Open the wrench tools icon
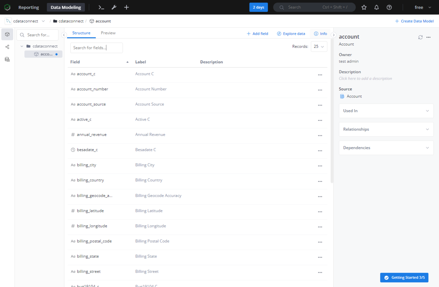The height and width of the screenshot is (287, 439). pyautogui.click(x=114, y=7)
